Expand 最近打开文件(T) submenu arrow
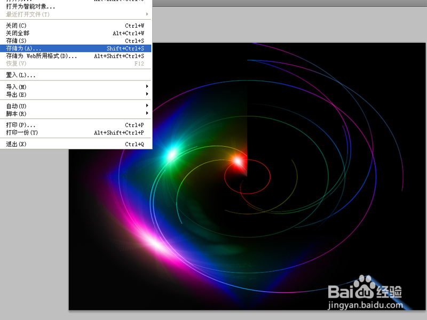This screenshot has width=427, height=320. click(147, 14)
